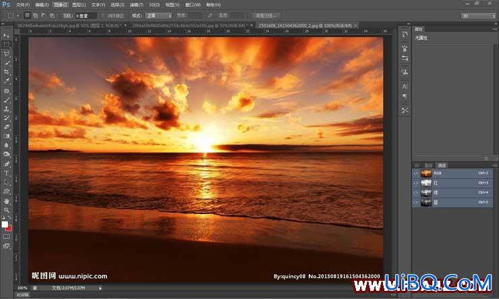Open the Paragraph panel icon in dock
This screenshot has width=499, height=299.
[x=405, y=96]
